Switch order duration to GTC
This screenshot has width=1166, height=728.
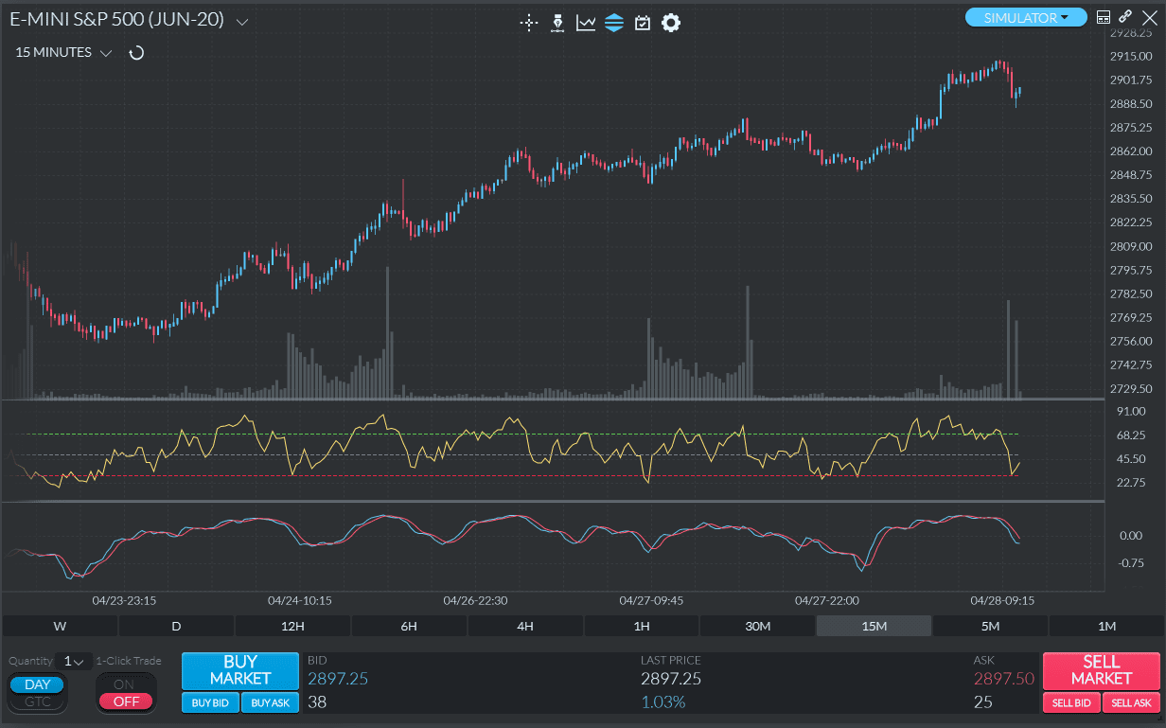(x=37, y=702)
